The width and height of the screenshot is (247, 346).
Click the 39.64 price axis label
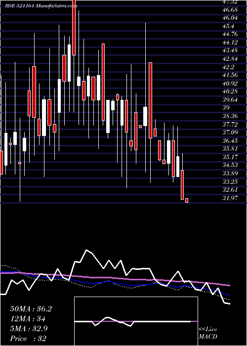pyautogui.click(x=230, y=100)
